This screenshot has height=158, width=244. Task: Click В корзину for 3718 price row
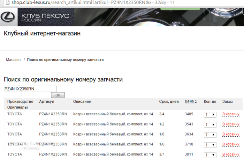pyautogui.click(x=231, y=144)
